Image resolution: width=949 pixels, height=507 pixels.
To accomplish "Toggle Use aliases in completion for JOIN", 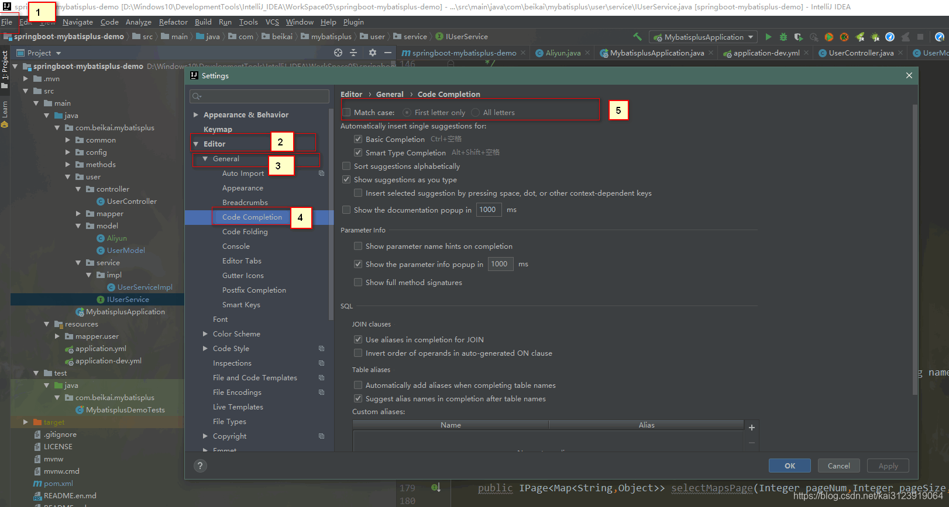I will point(358,339).
